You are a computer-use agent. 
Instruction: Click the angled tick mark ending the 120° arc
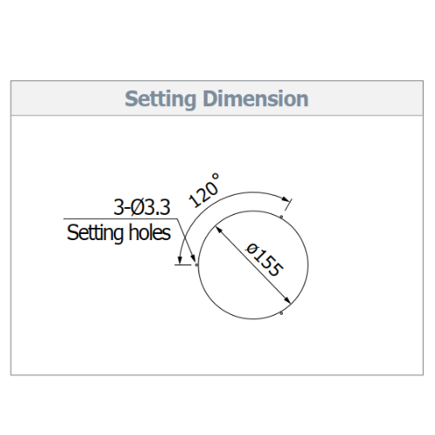coord(289,204)
